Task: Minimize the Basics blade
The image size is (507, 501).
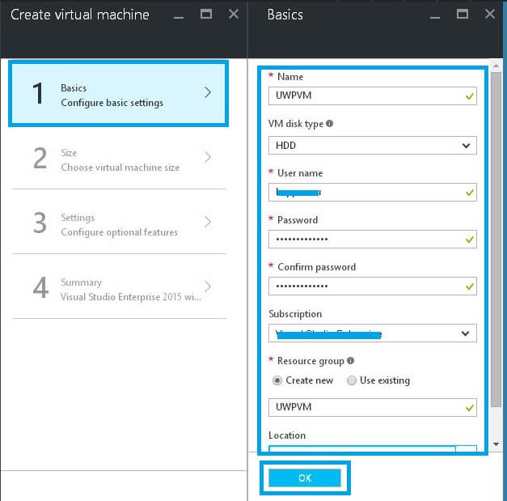Action: point(435,15)
